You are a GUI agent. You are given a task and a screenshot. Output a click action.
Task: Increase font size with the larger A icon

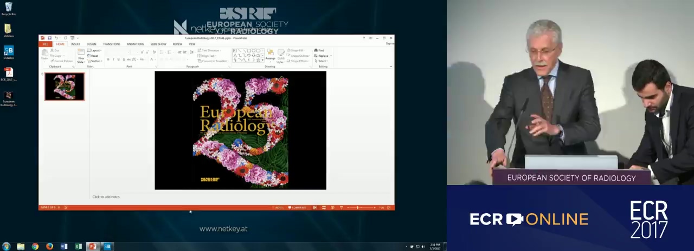[x=142, y=52]
